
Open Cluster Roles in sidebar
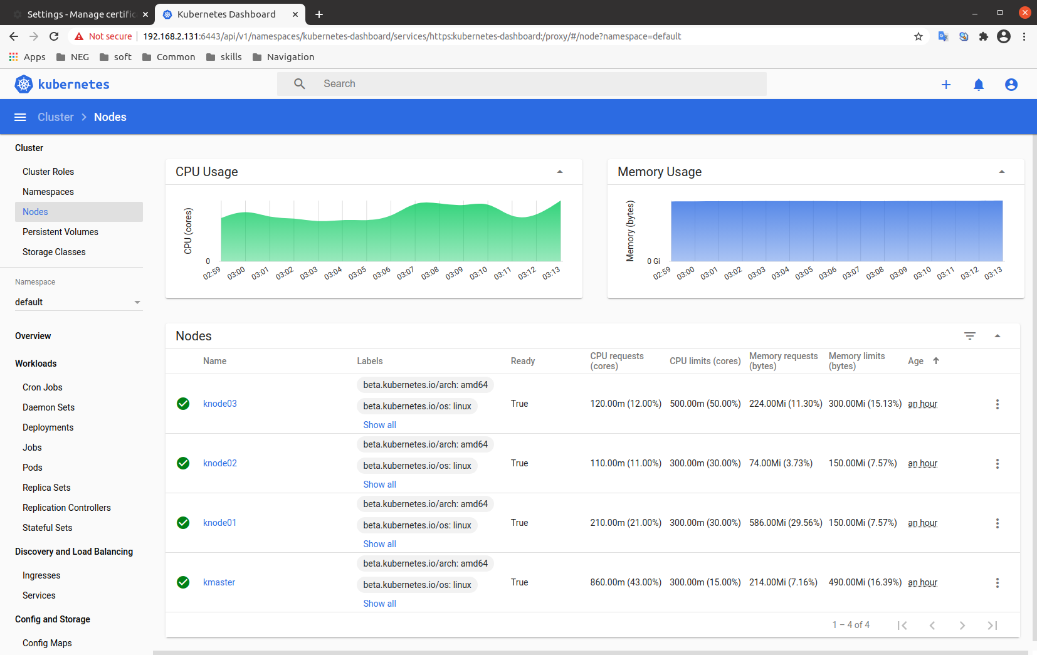48,172
